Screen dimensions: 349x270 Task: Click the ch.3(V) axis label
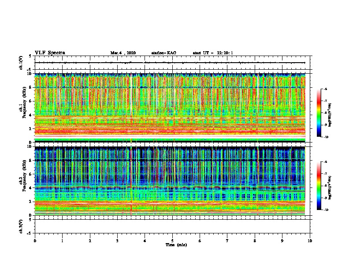click(21, 226)
